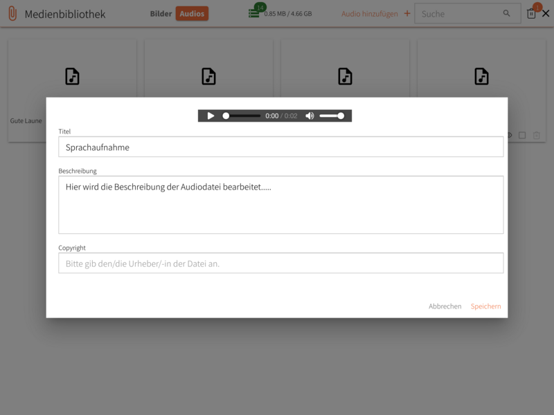Adjust the volume slider in audio player

click(x=332, y=116)
